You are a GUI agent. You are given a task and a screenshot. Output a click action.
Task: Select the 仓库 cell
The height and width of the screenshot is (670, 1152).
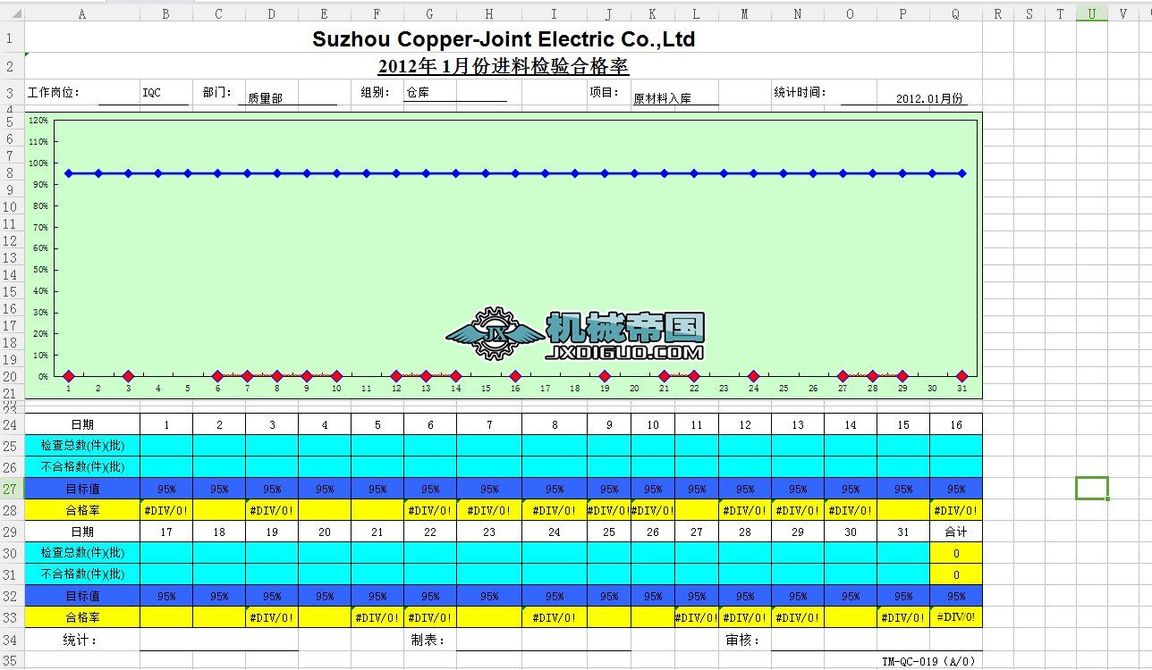tap(430, 93)
